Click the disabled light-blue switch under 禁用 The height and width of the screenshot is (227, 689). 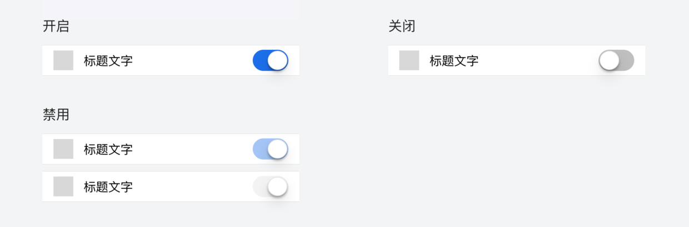point(271,149)
